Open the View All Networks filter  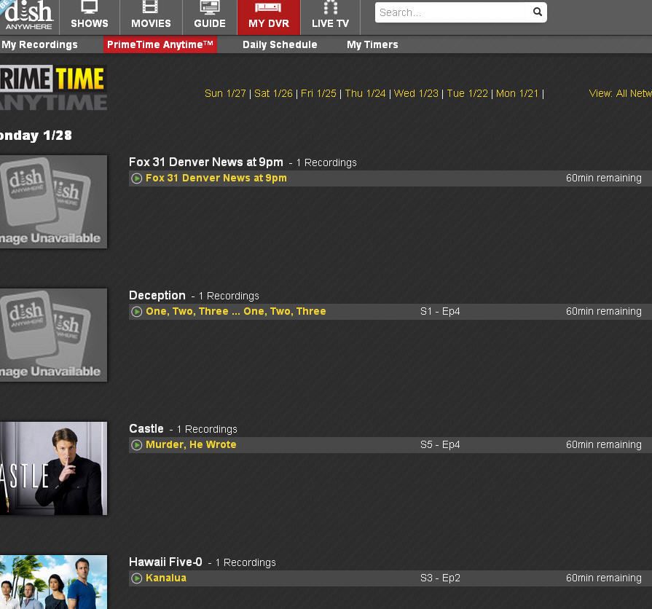[620, 93]
